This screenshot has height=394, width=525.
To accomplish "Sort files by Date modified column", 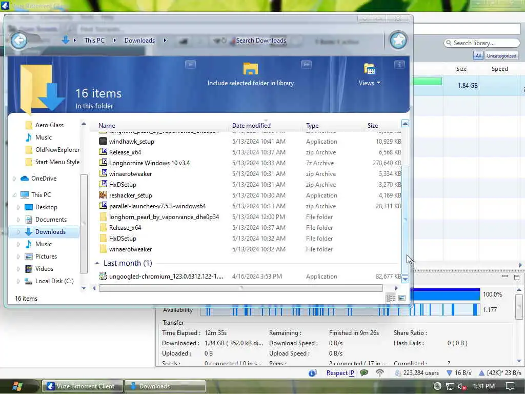I will tap(251, 125).
